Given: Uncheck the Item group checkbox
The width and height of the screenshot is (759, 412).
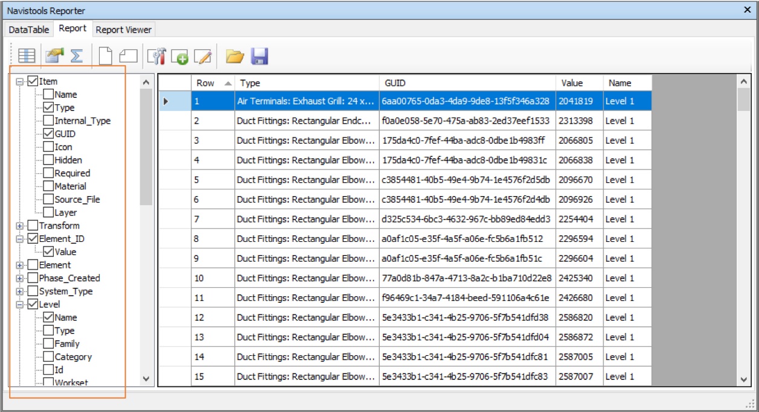Looking at the screenshot, I should coord(33,81).
